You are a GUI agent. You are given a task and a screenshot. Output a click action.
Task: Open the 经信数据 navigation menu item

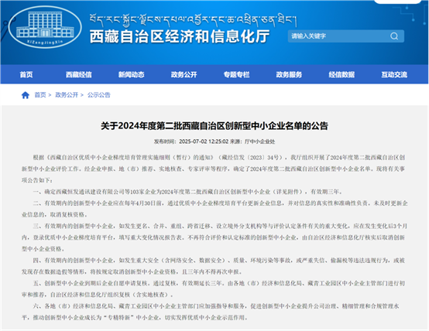coord(341,74)
